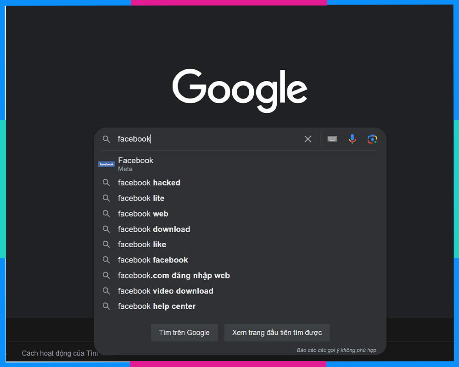Choose the "facebook lite" suggestion
Screen dimensions: 459x367
(x=240, y=198)
